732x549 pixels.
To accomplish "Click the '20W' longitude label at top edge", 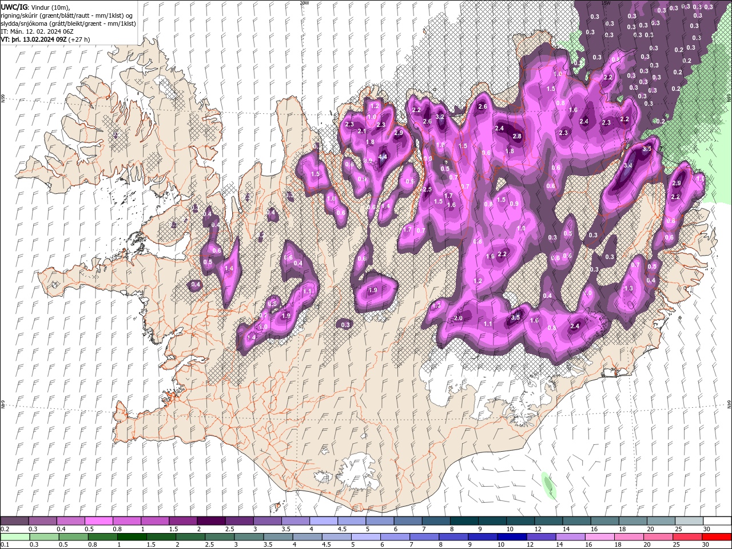I will [x=304, y=3].
